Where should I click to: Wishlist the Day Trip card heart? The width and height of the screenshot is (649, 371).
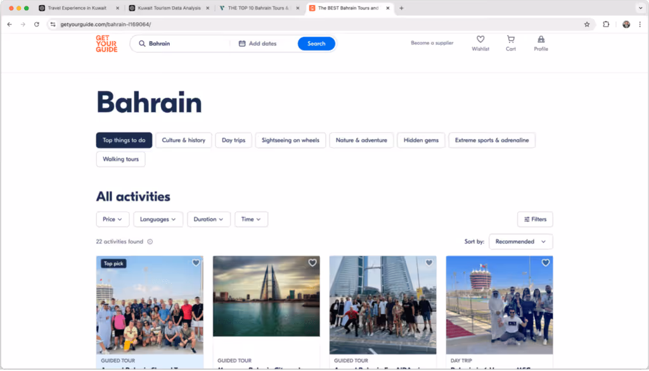(546, 263)
